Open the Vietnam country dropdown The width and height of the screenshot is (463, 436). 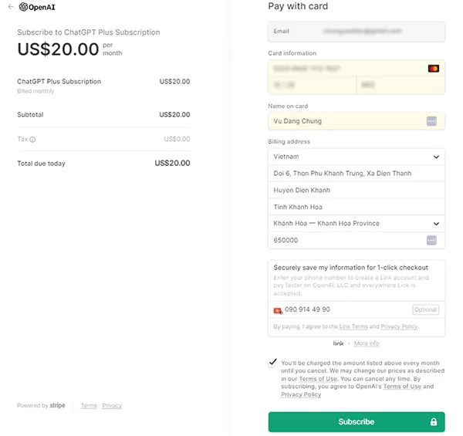pyautogui.click(x=357, y=157)
